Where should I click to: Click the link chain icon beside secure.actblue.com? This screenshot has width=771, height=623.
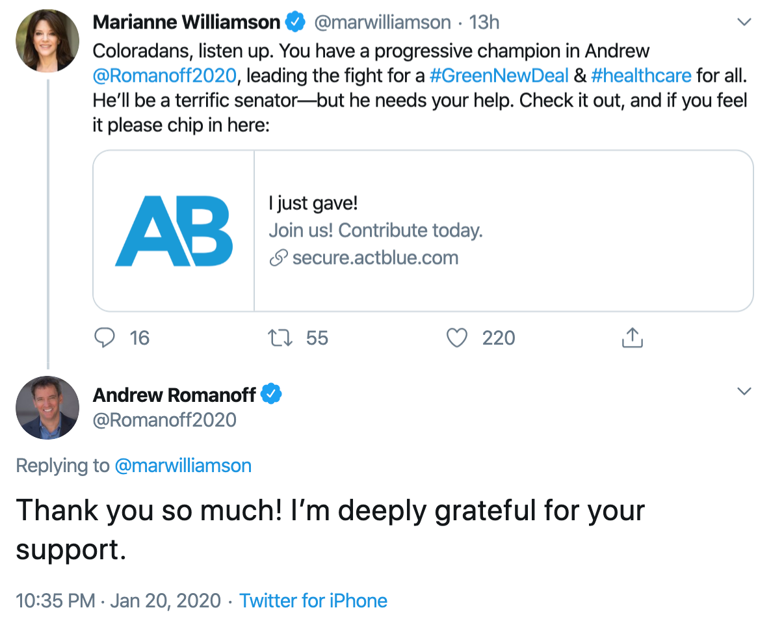(x=278, y=258)
